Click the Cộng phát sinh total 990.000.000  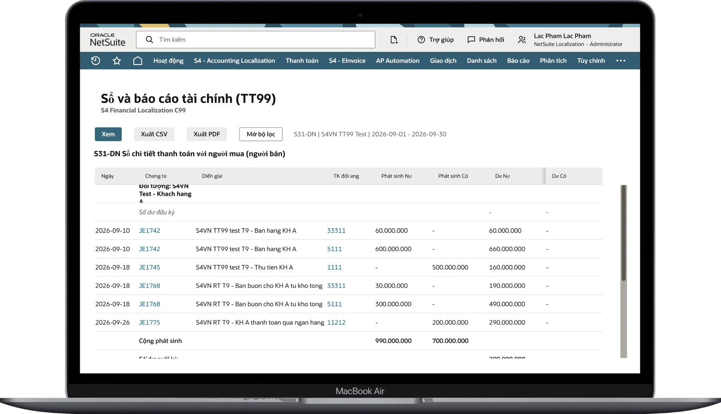tap(393, 341)
